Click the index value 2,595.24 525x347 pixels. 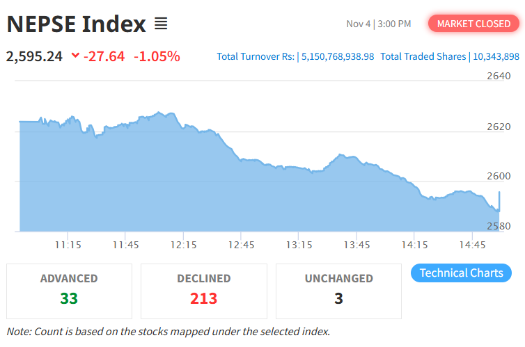pos(34,56)
